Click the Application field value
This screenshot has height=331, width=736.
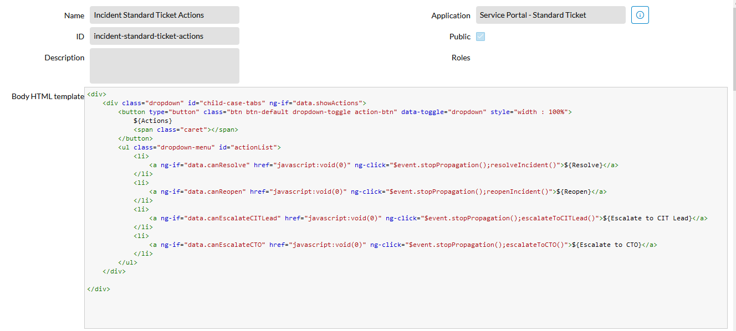(550, 15)
